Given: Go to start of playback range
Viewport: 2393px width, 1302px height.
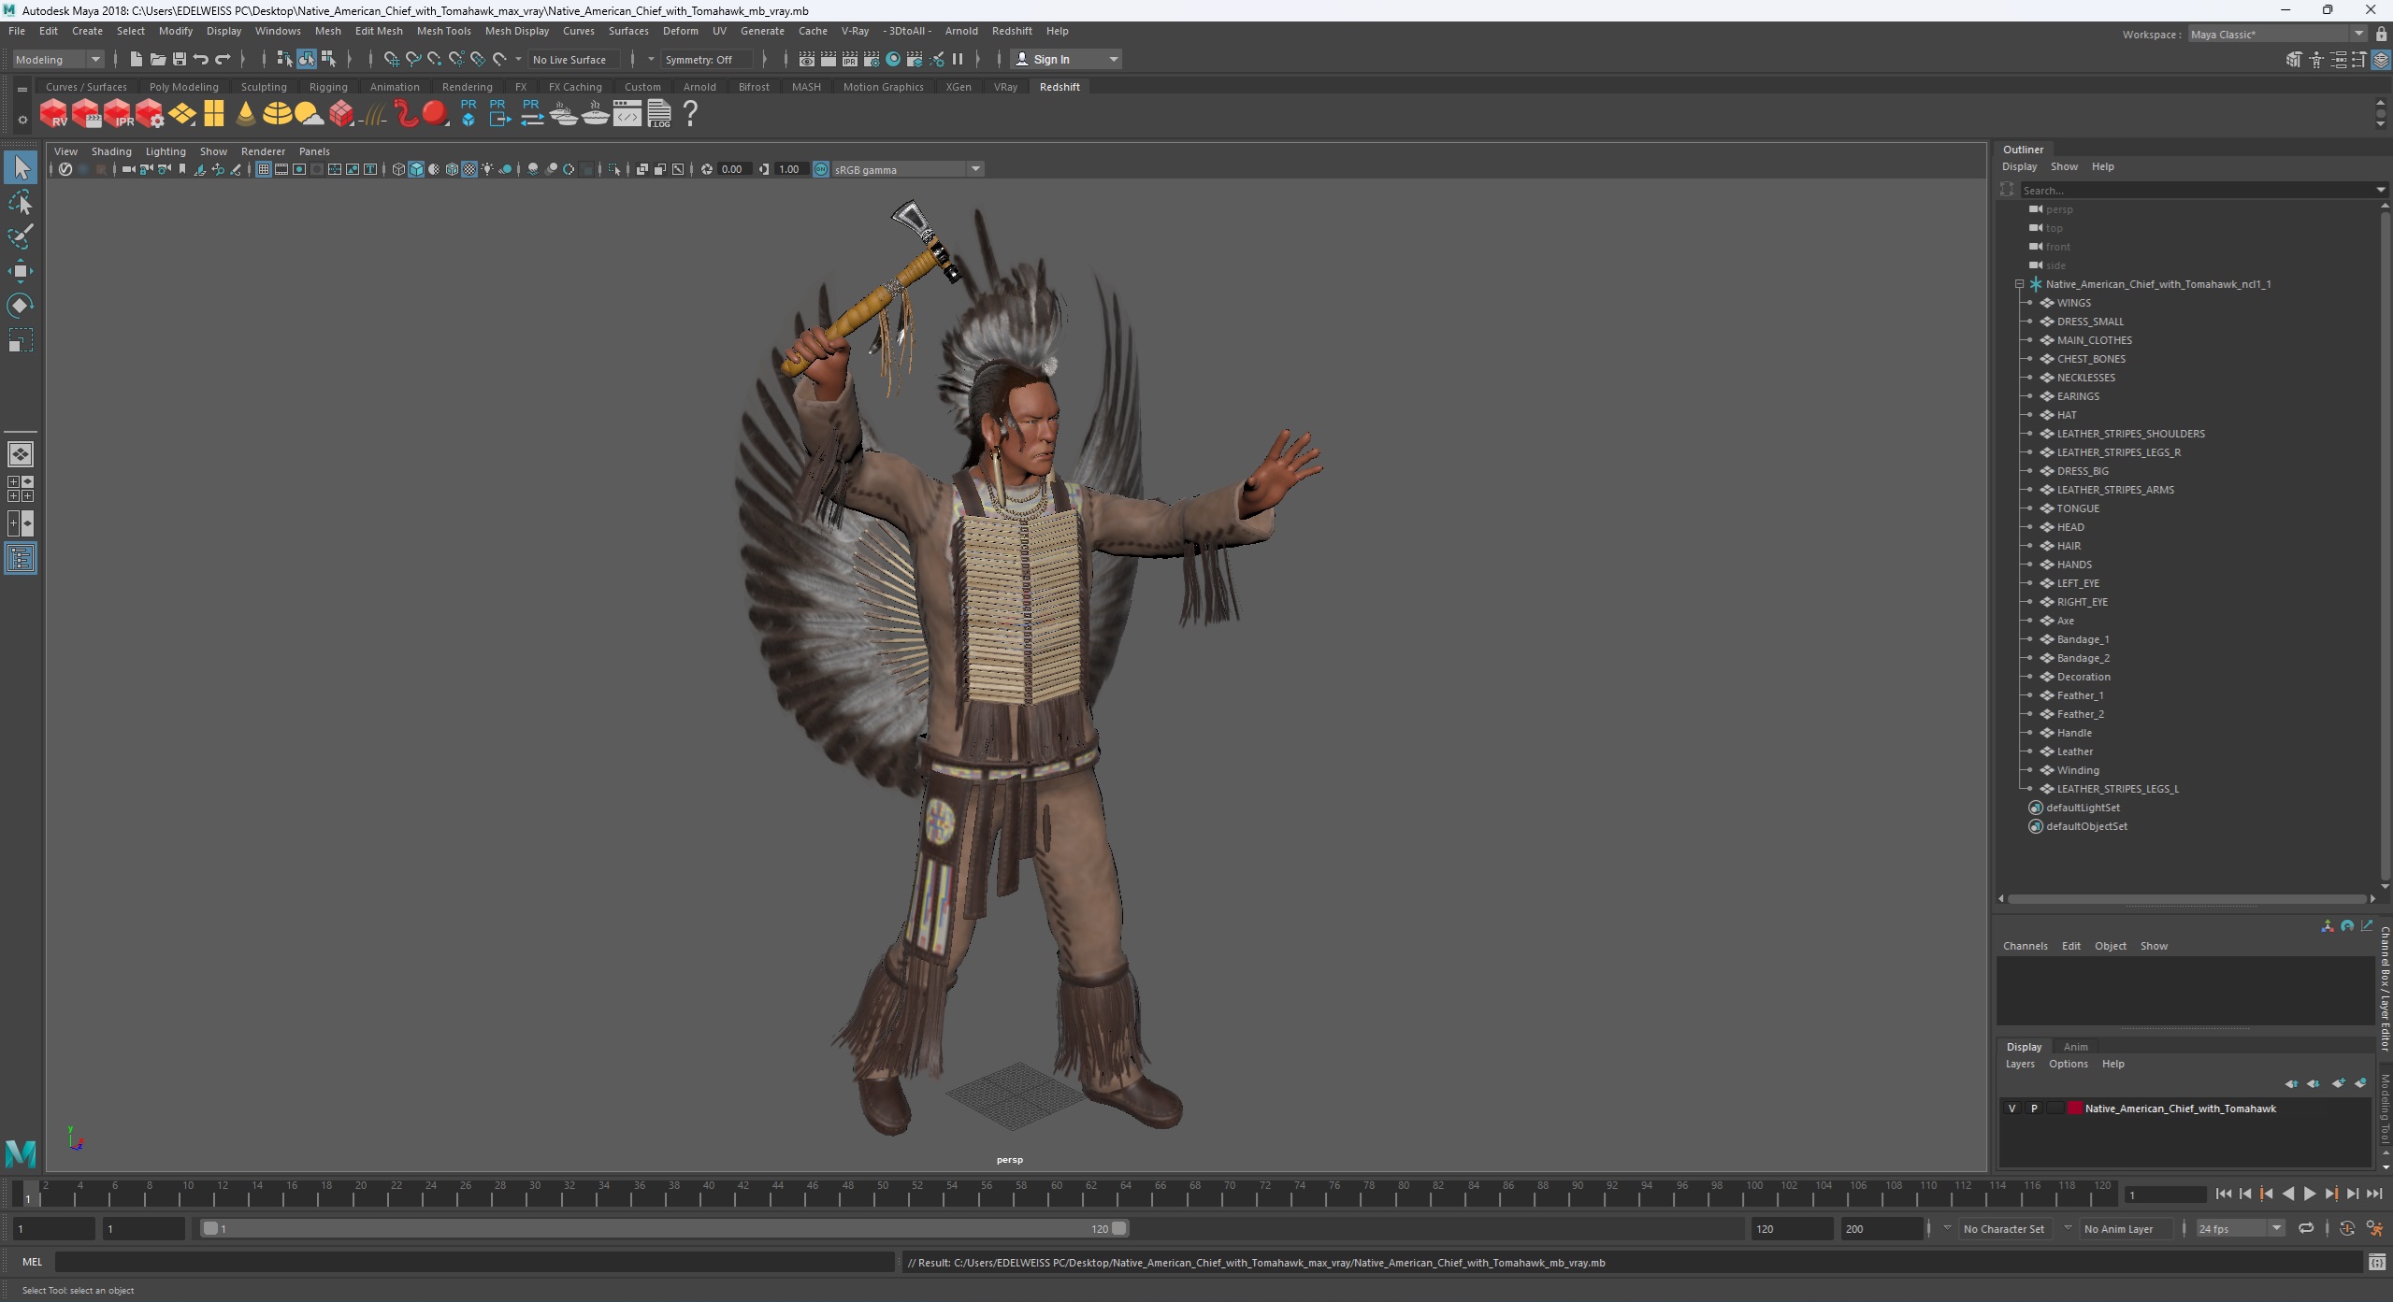Looking at the screenshot, I should 2223,1194.
